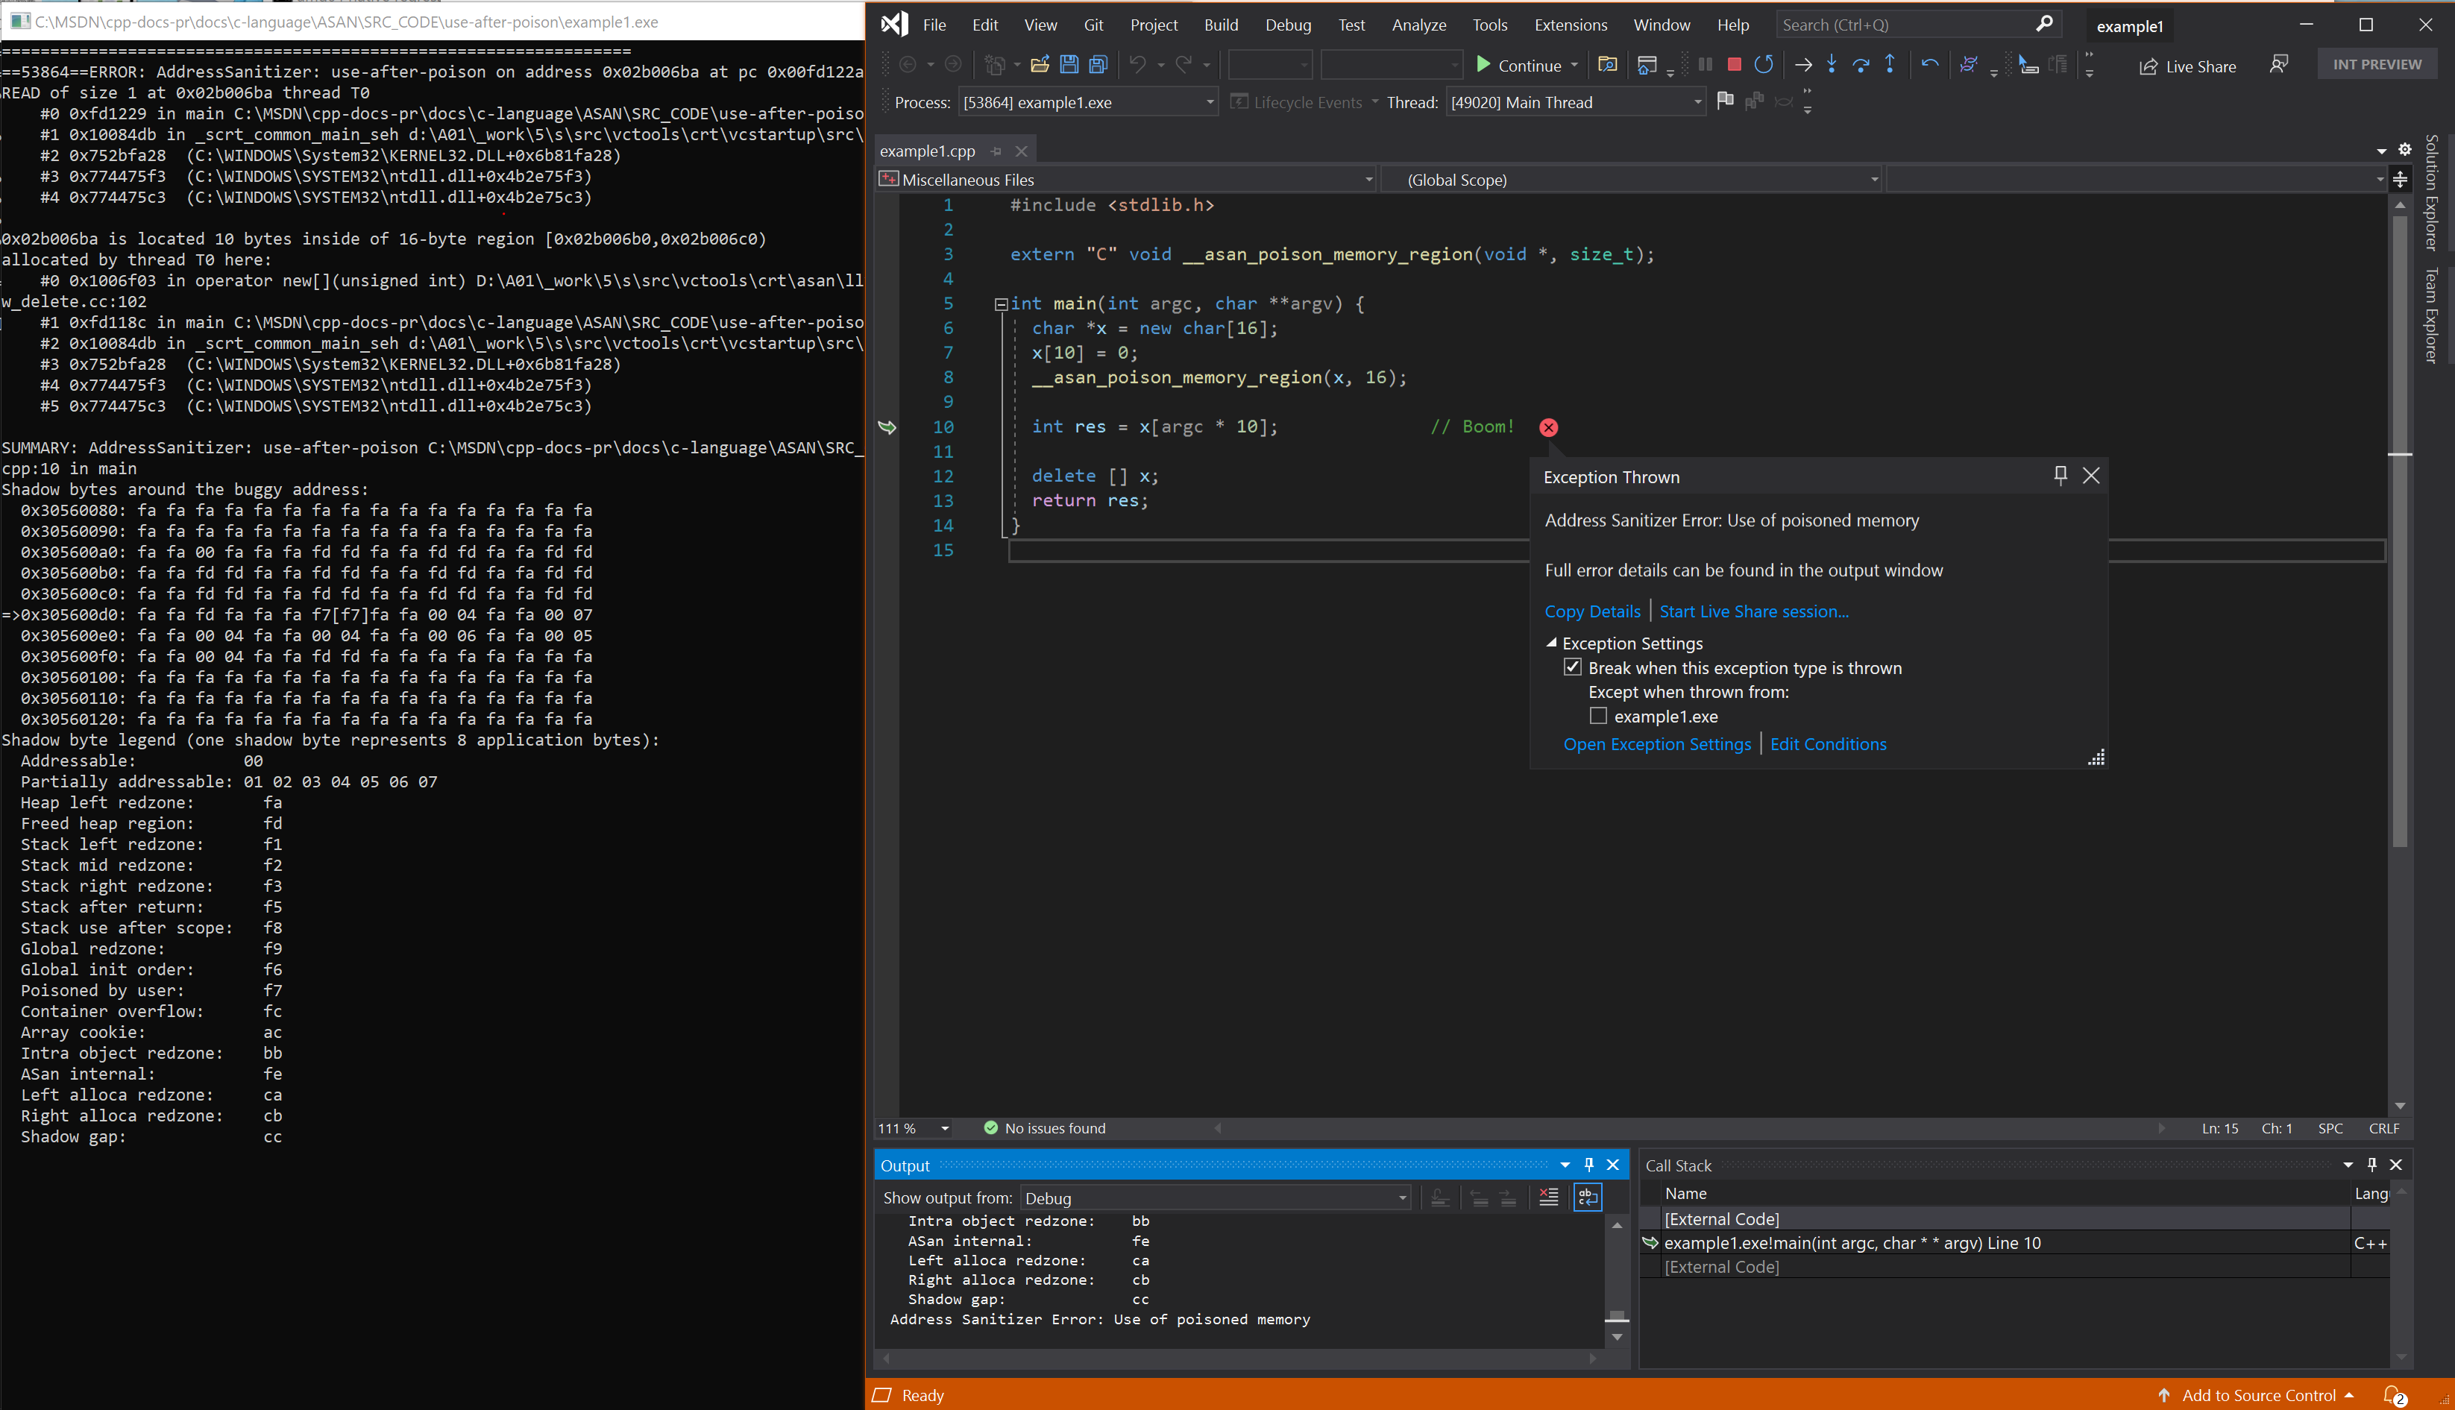Click the 'Start Live Share session' link
The image size is (2455, 1410).
click(x=1753, y=609)
